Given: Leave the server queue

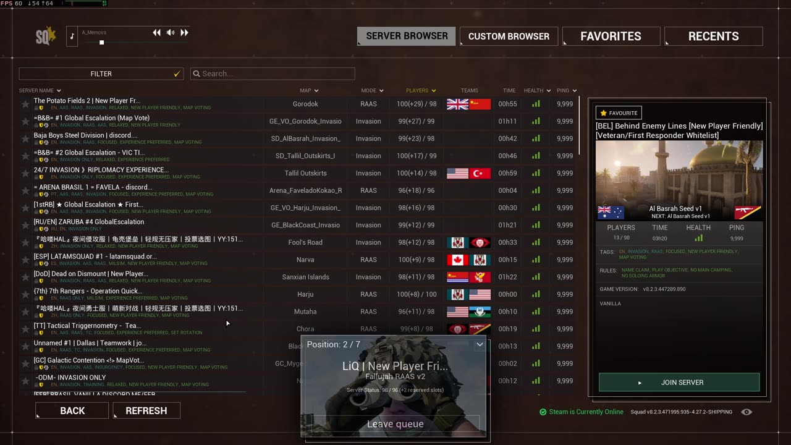Looking at the screenshot, I should pos(395,424).
